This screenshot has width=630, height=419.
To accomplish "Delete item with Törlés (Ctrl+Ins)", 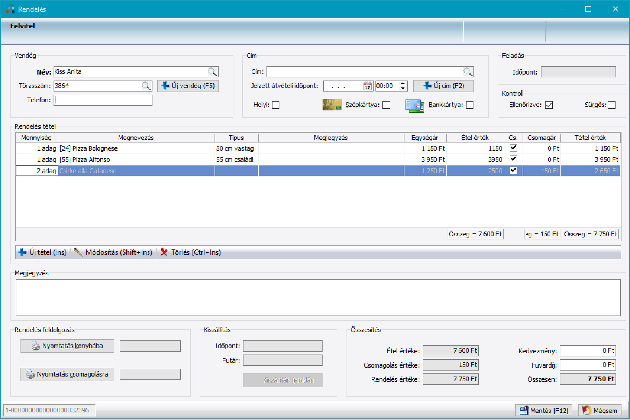I will (191, 252).
